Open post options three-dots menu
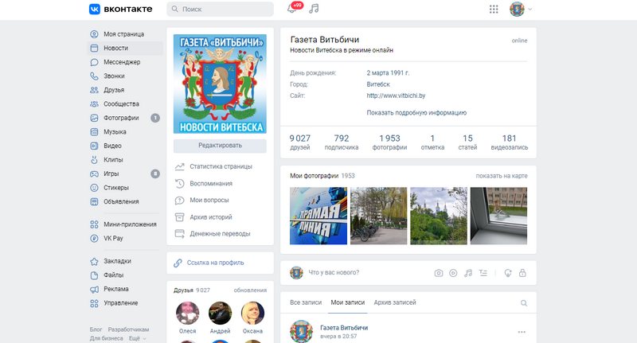 pos(522,332)
